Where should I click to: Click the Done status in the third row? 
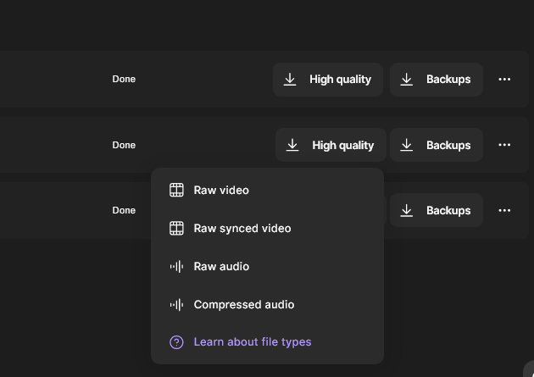click(124, 210)
